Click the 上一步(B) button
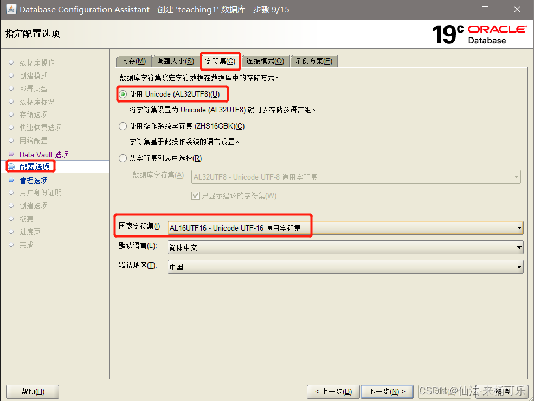The height and width of the screenshot is (401, 534). pos(333,391)
